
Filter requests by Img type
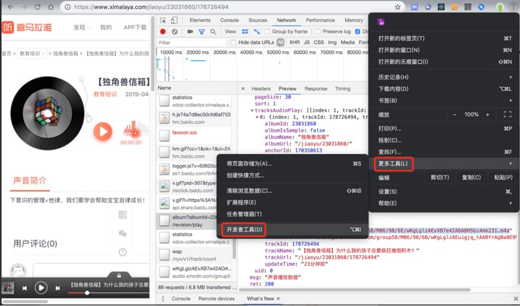(332, 42)
